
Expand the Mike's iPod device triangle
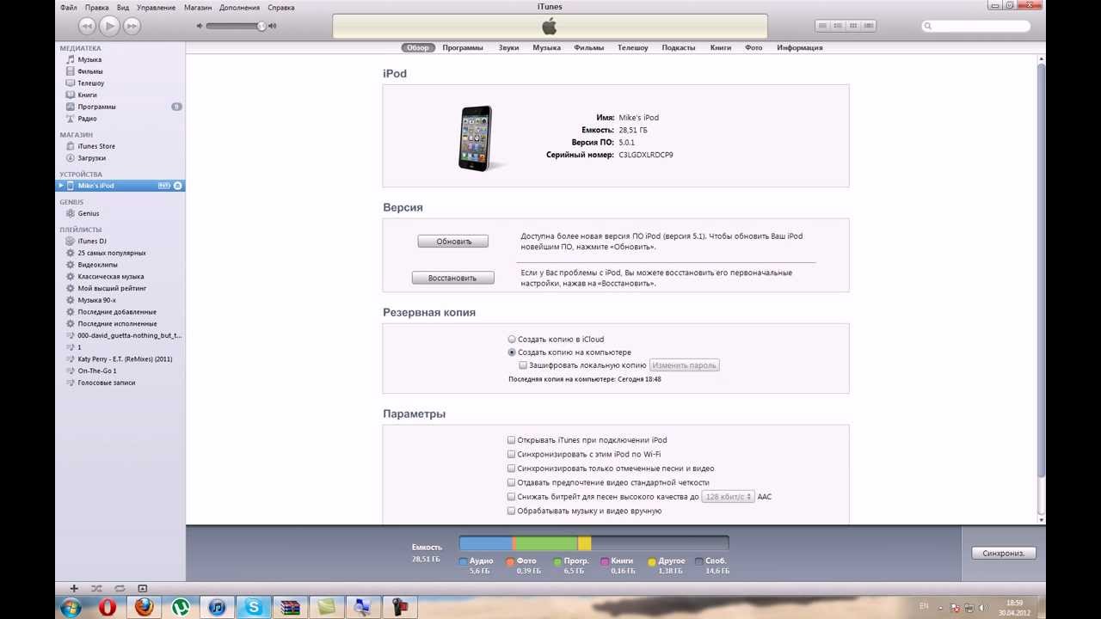61,186
